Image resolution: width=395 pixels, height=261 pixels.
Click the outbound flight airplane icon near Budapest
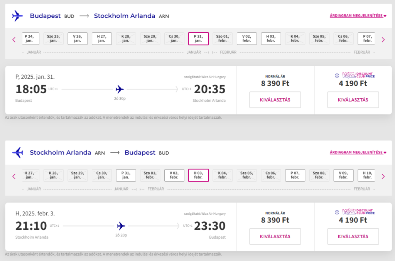click(17, 16)
